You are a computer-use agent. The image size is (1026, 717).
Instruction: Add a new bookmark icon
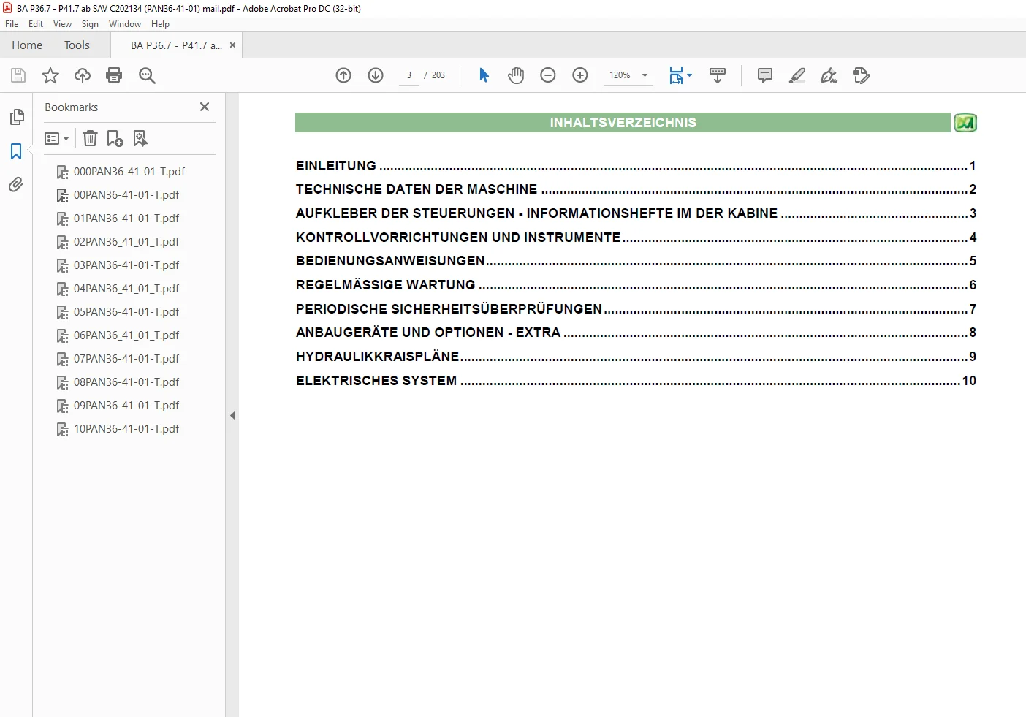[x=115, y=138]
